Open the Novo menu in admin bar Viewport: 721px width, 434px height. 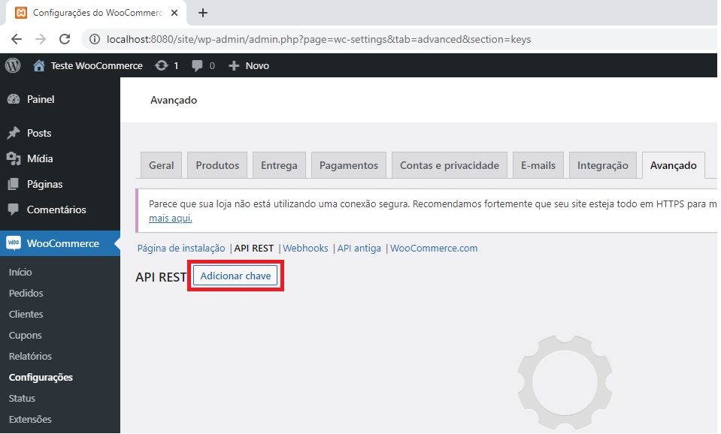click(257, 65)
